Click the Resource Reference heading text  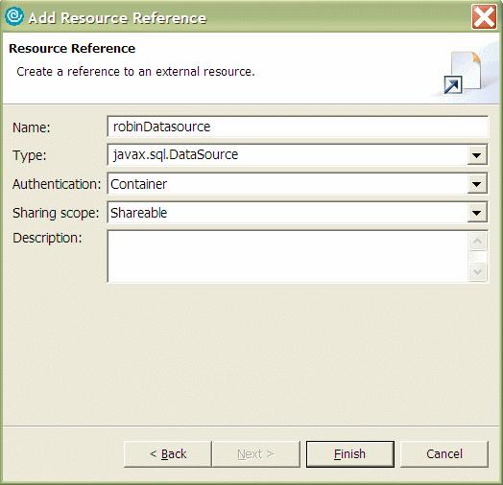[x=72, y=48]
